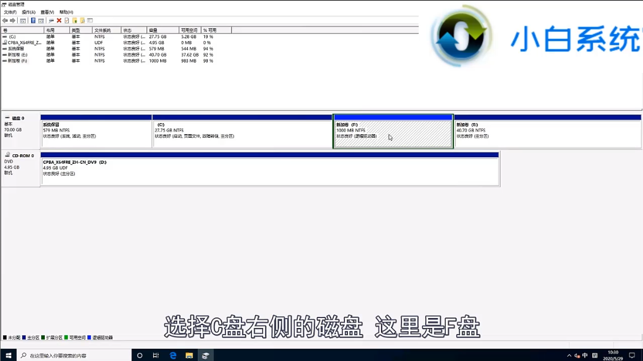
Task: Select the 系统保留 579 MB partition block
Action: tap(97, 131)
